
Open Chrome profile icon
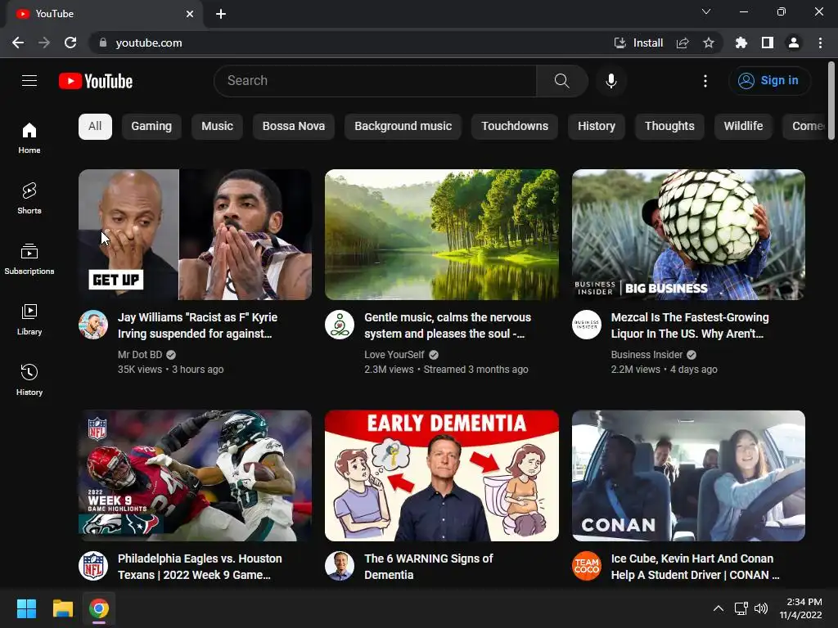coord(794,43)
